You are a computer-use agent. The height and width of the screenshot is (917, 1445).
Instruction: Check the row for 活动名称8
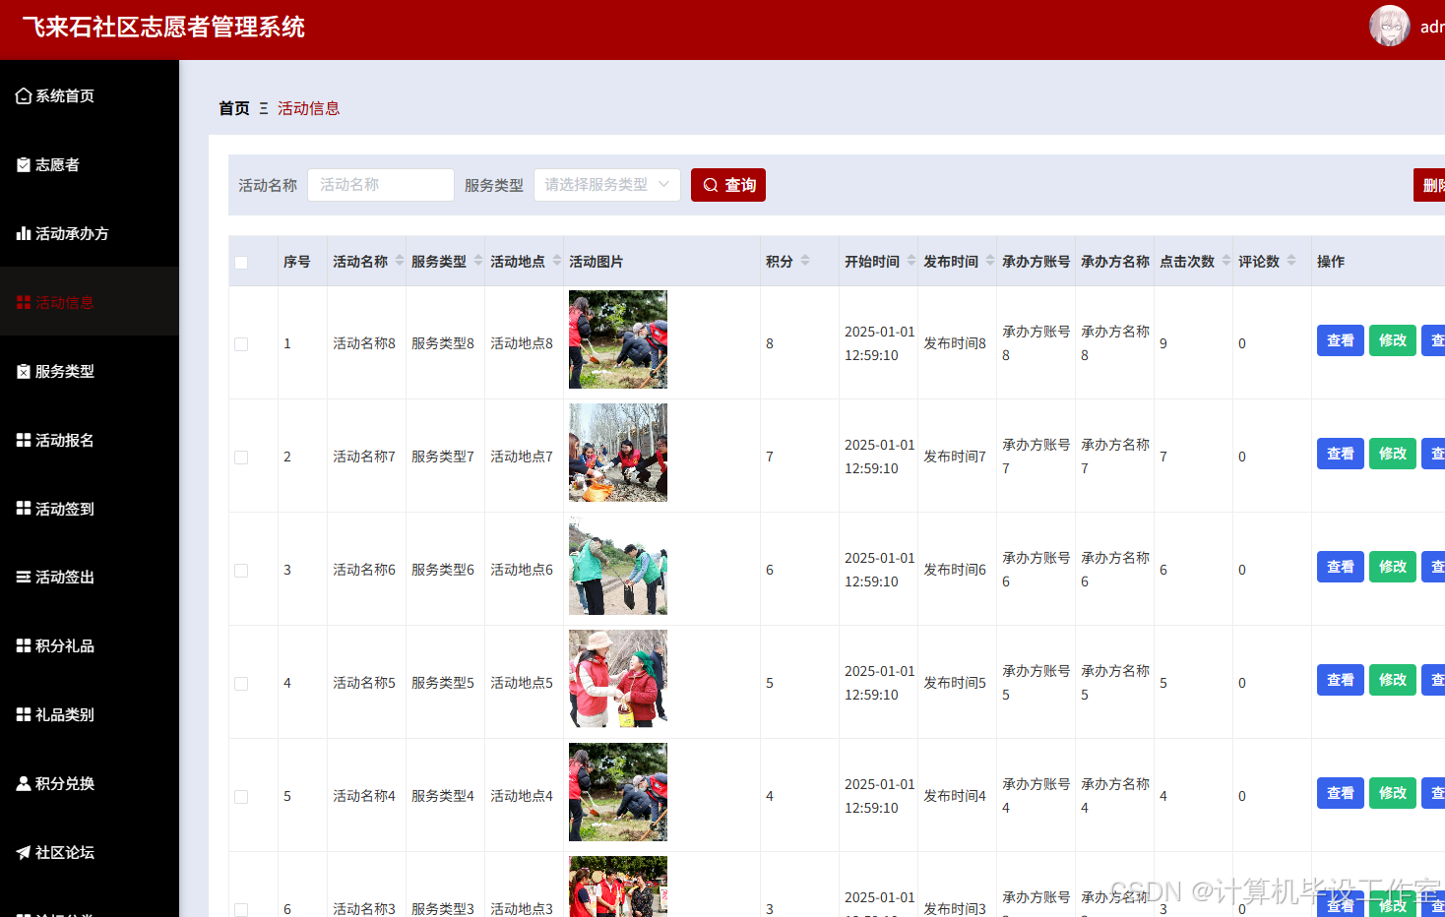(x=241, y=344)
